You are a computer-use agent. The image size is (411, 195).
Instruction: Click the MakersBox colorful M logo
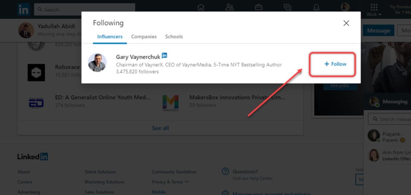170,103
